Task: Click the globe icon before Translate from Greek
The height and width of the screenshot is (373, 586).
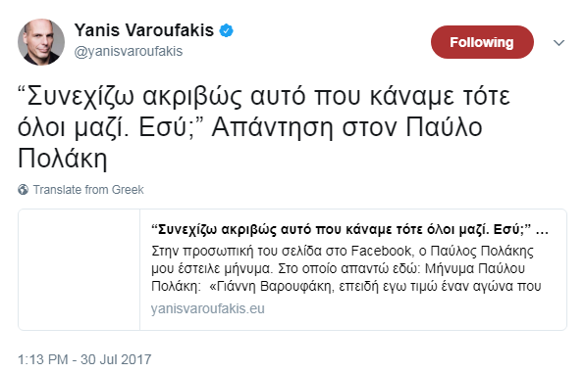Action: pyautogui.click(x=24, y=190)
